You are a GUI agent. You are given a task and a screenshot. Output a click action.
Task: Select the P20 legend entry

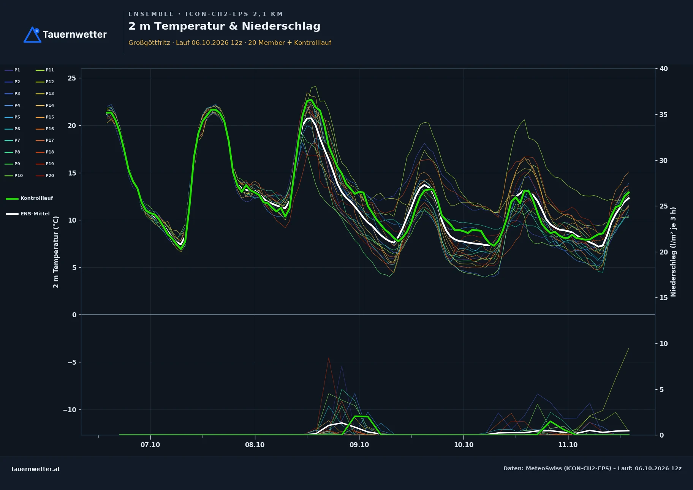coord(45,175)
